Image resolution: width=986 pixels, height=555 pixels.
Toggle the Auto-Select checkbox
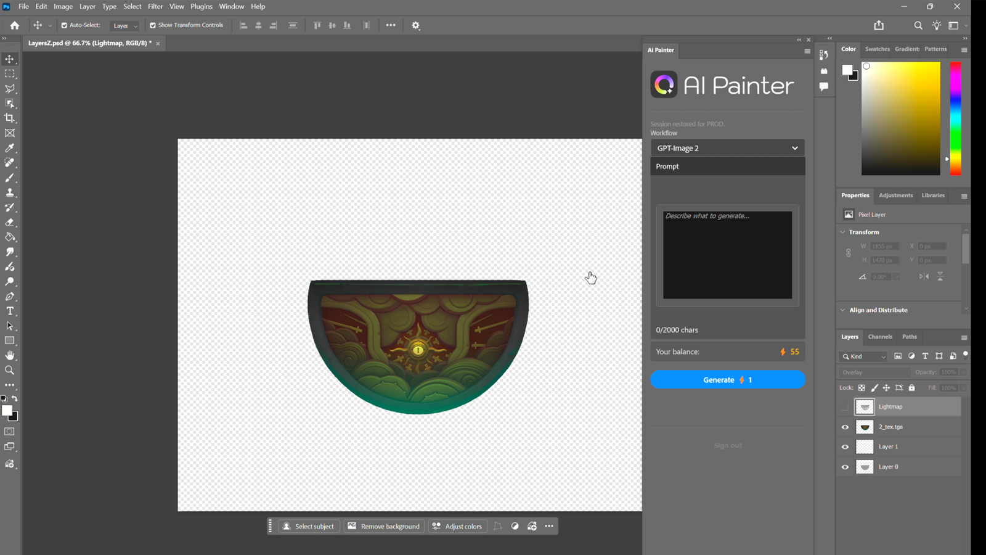coord(64,25)
